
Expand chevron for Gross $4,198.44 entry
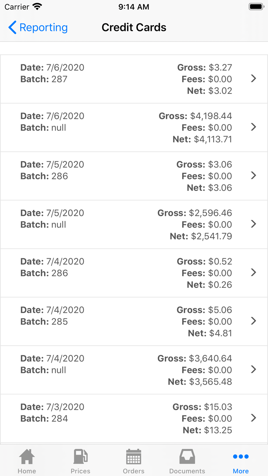pos(253,127)
